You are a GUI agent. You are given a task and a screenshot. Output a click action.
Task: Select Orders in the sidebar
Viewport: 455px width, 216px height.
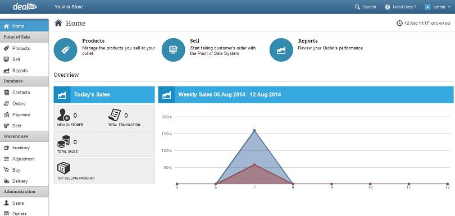pos(24,103)
